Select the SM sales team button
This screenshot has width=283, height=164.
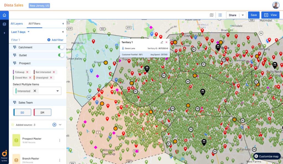[42, 112]
